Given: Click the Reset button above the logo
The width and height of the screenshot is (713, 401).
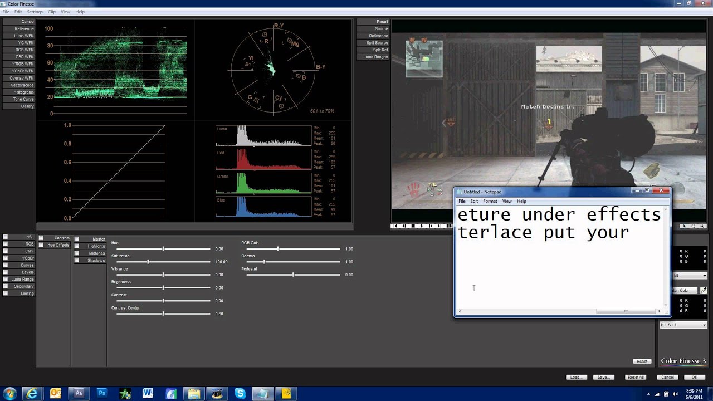Looking at the screenshot, I should [642, 361].
